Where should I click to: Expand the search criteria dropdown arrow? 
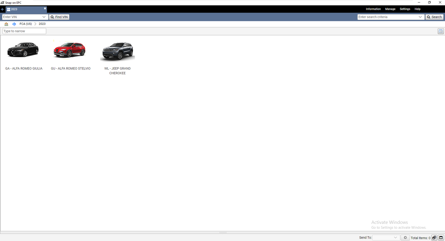pos(420,17)
